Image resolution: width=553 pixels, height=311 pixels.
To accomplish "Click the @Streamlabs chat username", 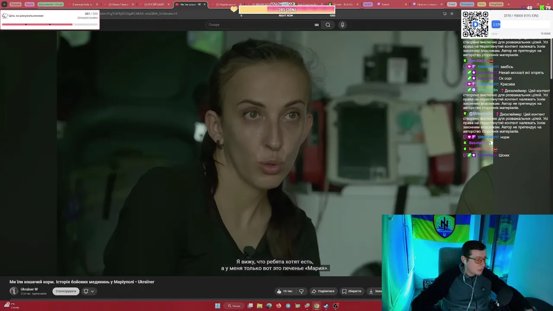I will [x=481, y=114].
